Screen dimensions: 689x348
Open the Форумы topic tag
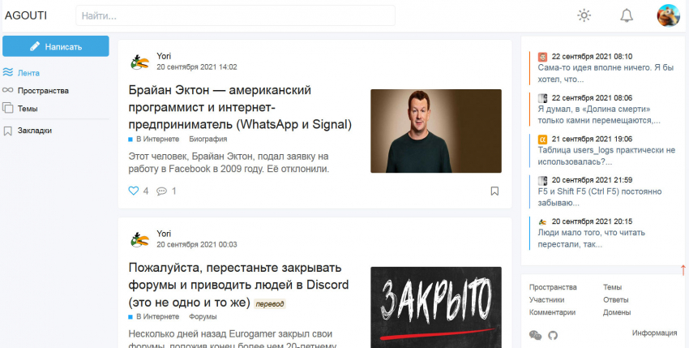point(203,316)
